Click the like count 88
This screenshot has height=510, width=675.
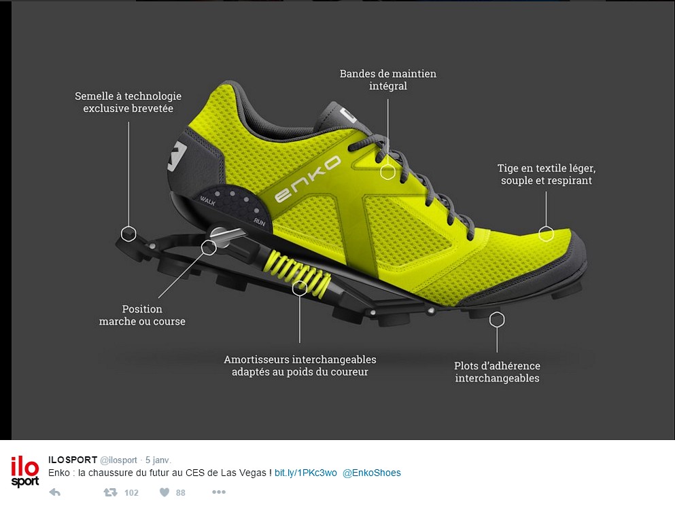tap(180, 493)
